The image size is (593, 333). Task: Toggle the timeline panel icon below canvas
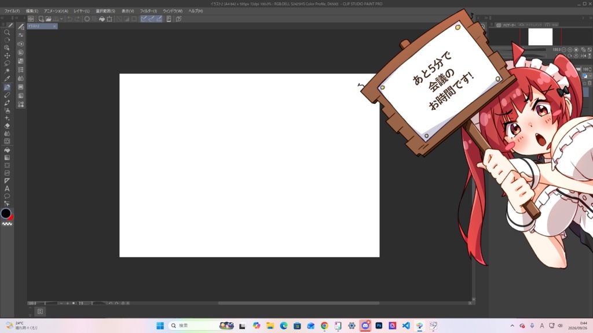40,312
